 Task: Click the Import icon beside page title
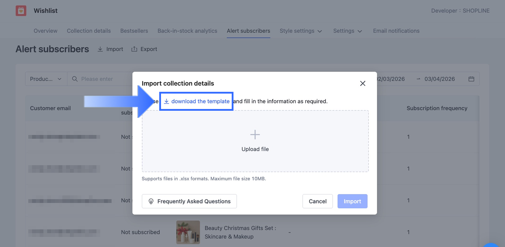pos(100,49)
